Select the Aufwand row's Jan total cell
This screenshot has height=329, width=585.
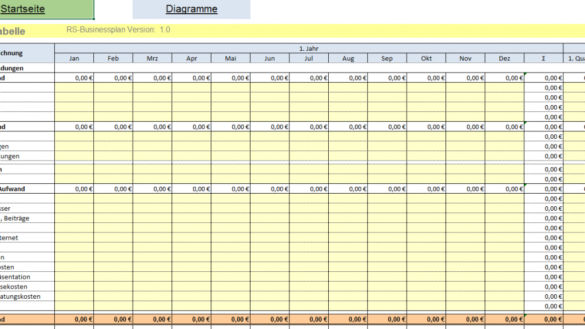(x=74, y=189)
